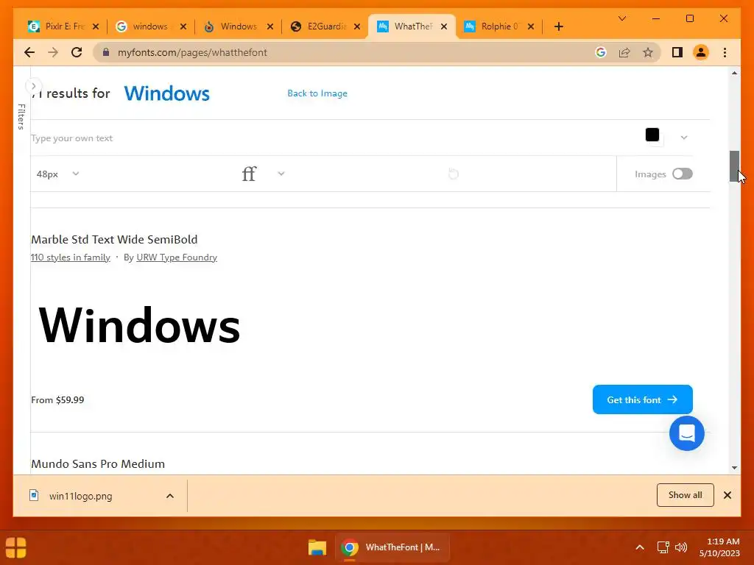The width and height of the screenshot is (754, 565).
Task: Click the network tray icon
Action: [x=663, y=547]
